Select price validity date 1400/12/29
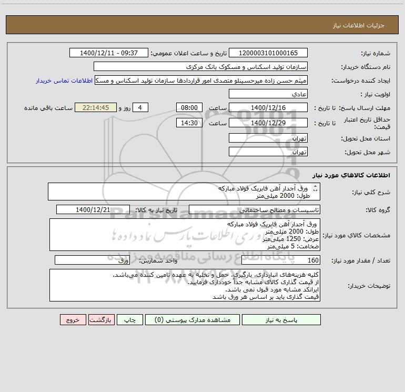The image size is (405, 392). click(x=268, y=123)
